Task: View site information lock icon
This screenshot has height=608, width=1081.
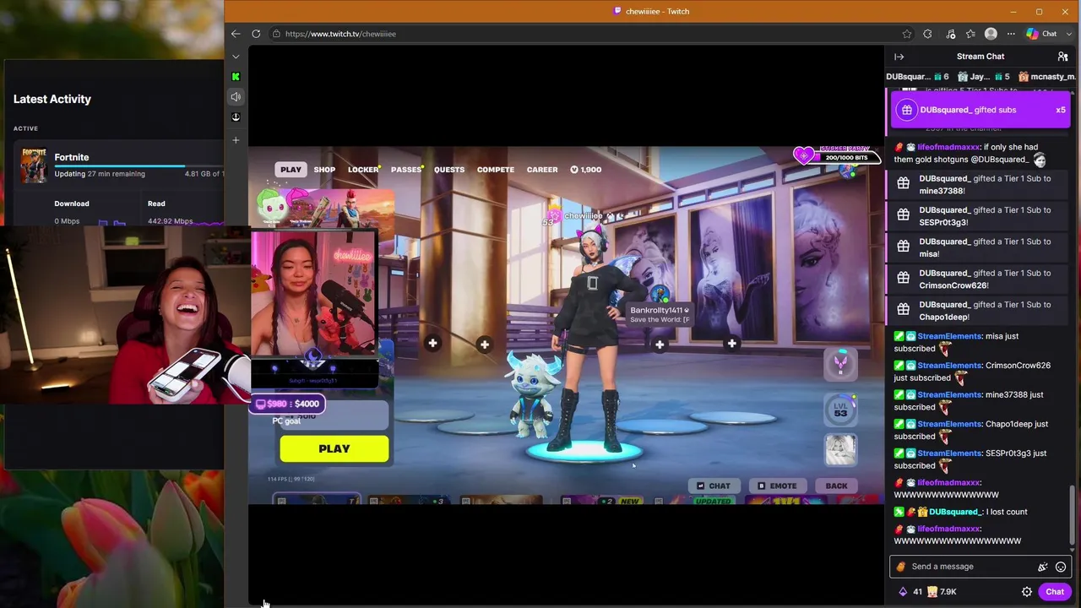Action: 276,34
